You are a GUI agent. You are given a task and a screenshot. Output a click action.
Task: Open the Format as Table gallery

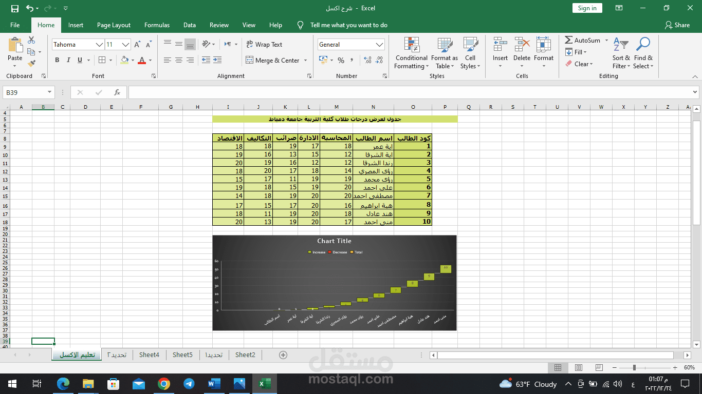pyautogui.click(x=445, y=53)
